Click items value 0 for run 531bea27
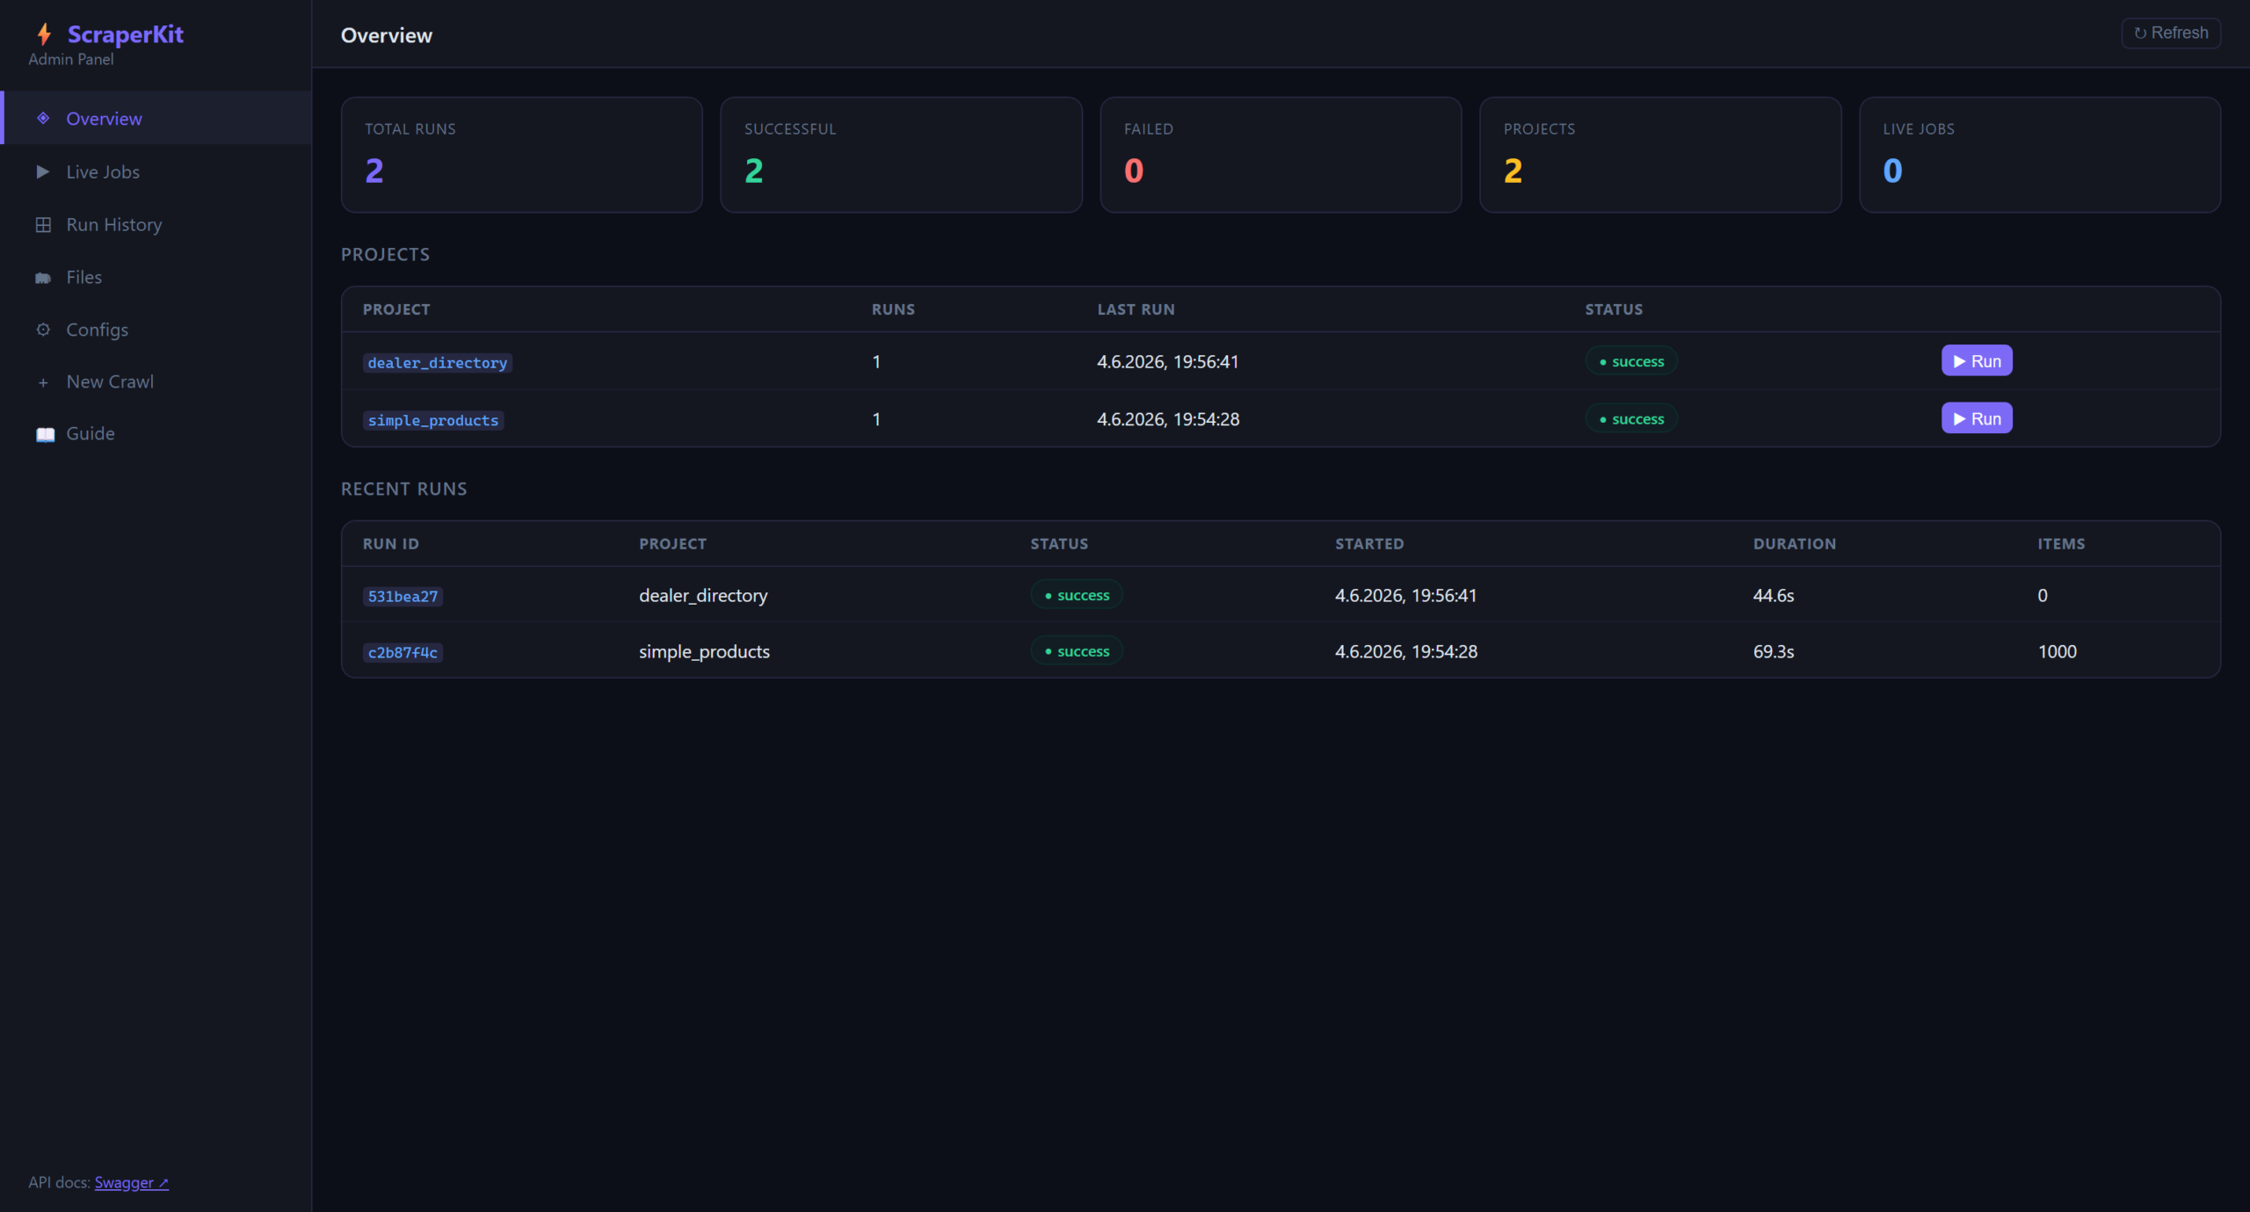This screenshot has height=1212, width=2250. coord(2043,595)
